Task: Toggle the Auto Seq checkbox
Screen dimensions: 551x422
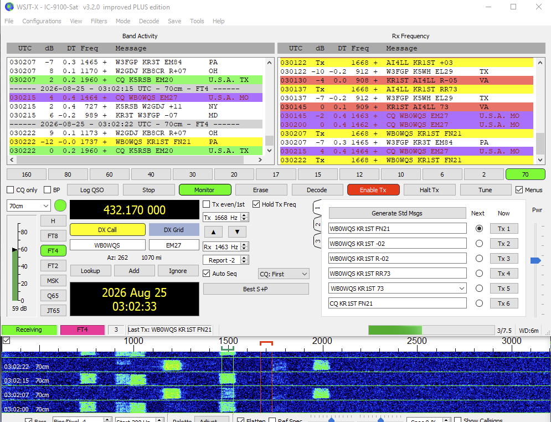Action: point(206,274)
